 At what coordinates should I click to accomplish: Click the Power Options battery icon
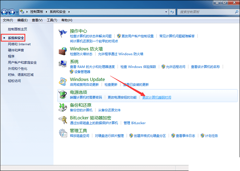63,94
